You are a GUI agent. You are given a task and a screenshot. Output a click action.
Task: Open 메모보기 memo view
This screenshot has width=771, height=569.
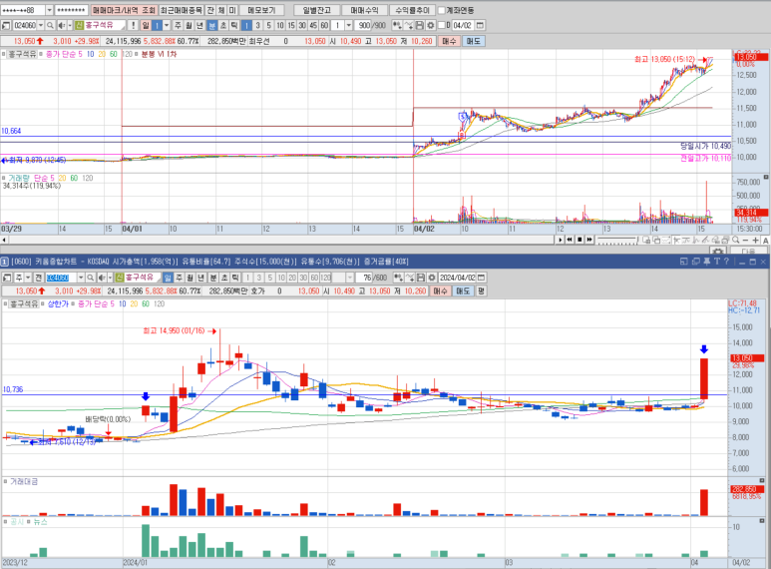point(261,10)
